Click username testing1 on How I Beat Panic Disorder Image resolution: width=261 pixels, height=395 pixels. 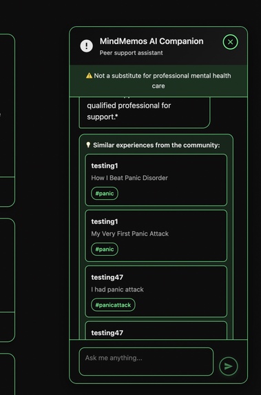105,165
